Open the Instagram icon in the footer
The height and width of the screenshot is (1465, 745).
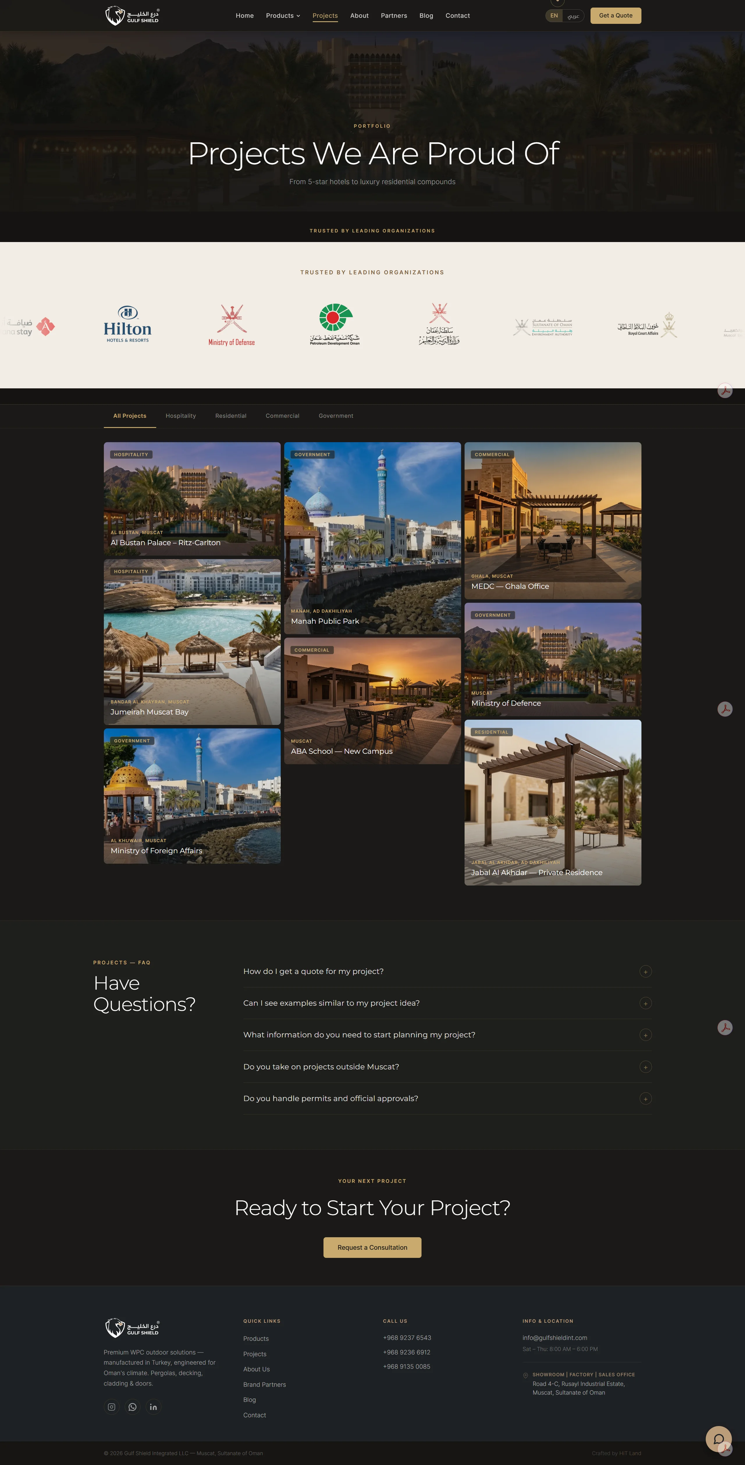coord(111,1407)
